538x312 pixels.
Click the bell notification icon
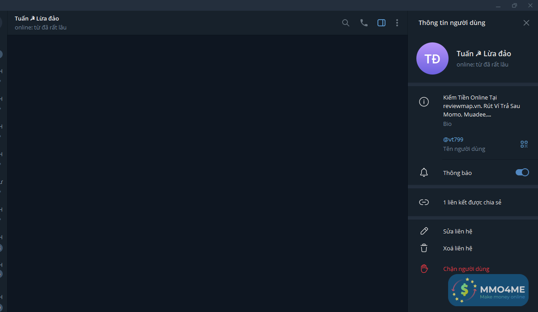[424, 173]
